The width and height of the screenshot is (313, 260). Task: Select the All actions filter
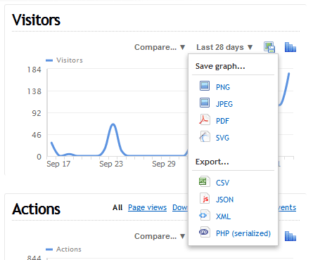tap(117, 207)
